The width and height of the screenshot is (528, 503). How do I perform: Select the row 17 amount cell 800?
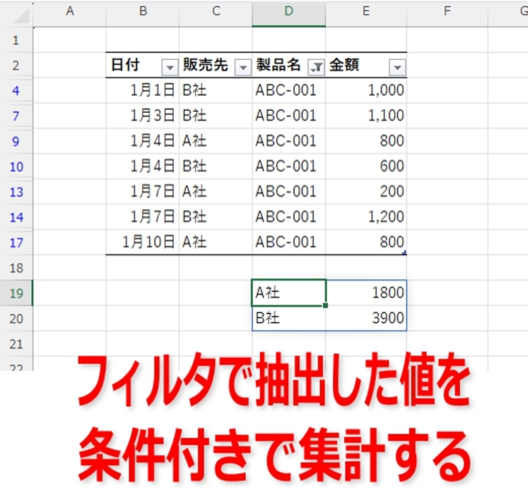(366, 243)
